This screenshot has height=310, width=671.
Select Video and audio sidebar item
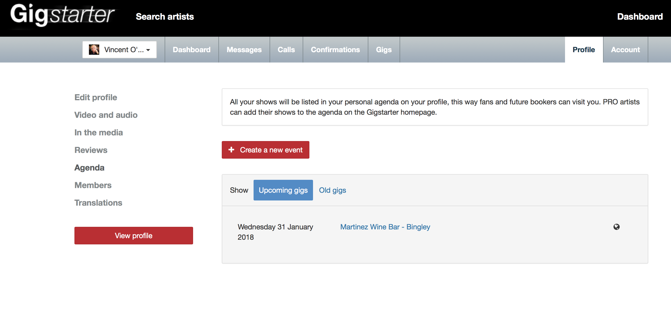pos(106,115)
